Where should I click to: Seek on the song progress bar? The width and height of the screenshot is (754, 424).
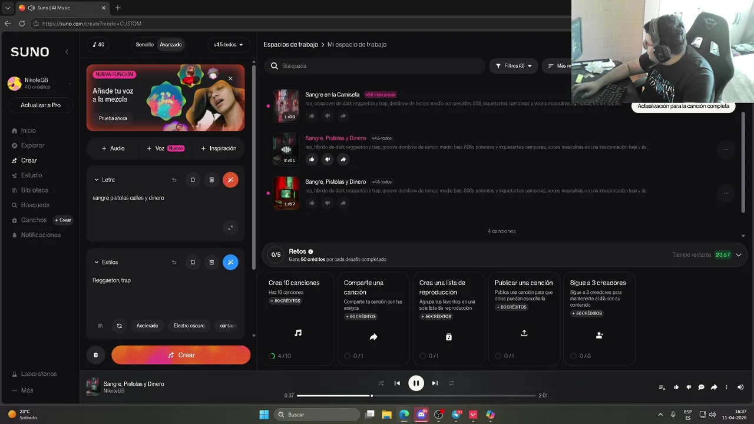click(416, 396)
